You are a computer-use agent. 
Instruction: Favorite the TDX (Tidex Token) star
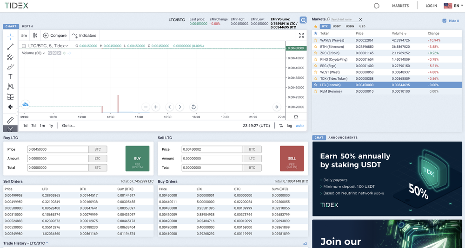(x=316, y=79)
